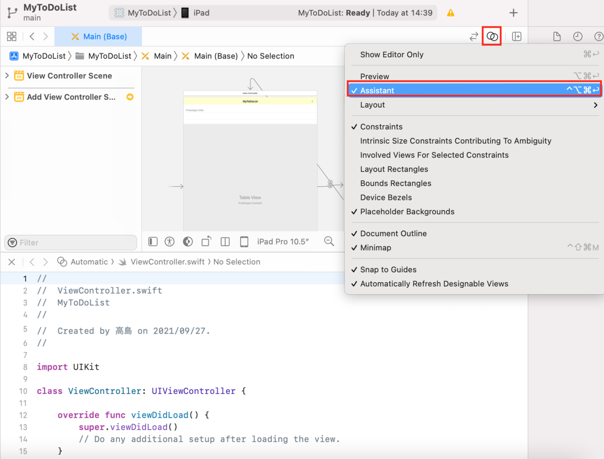Open the Main (Base) breadcrumb menu
604x459 pixels.
click(210, 56)
